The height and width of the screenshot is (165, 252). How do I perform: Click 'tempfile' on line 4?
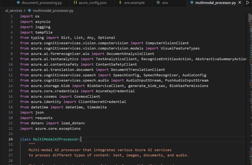[44, 32]
